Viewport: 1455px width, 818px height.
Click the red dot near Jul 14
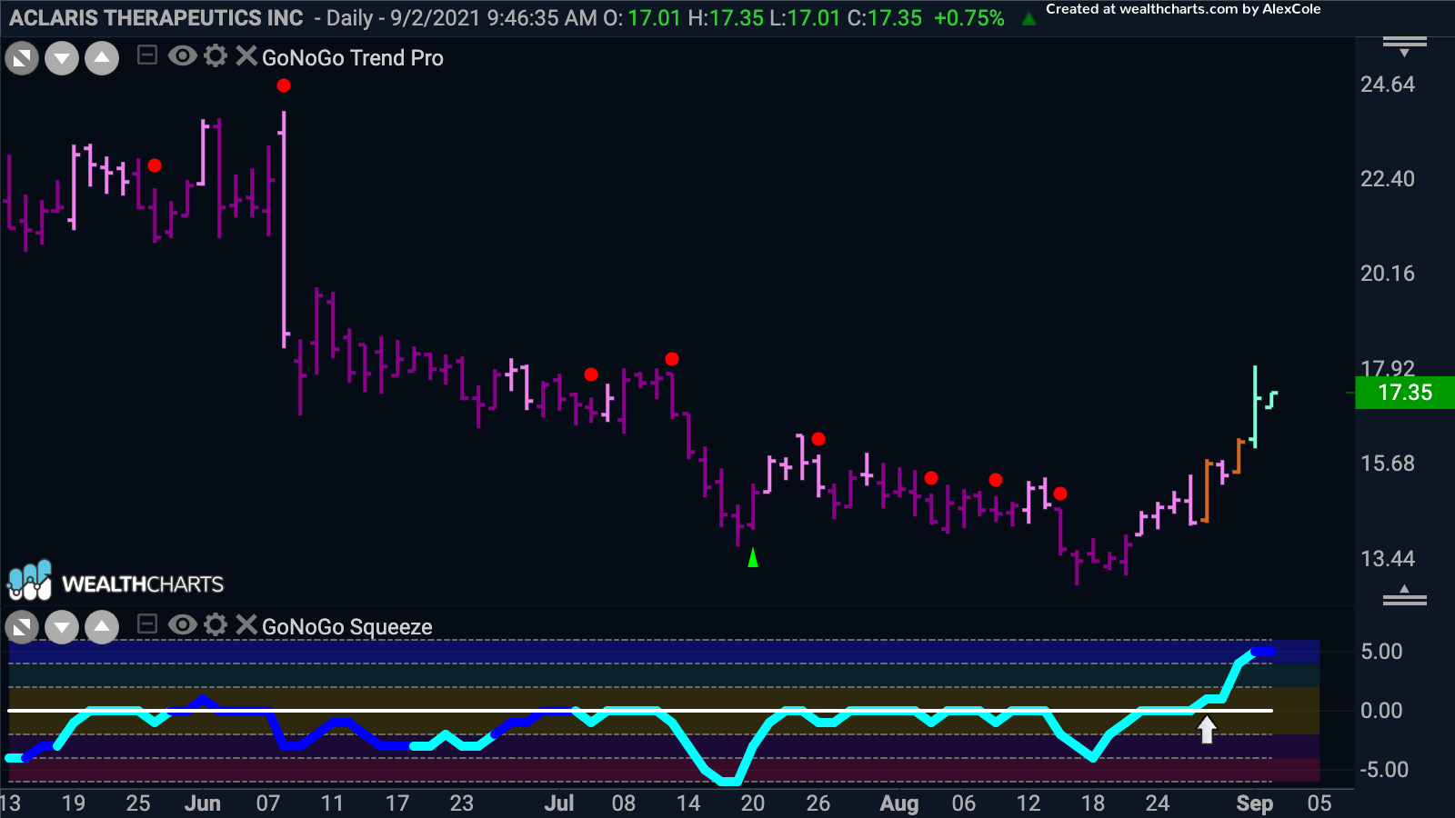(672, 359)
